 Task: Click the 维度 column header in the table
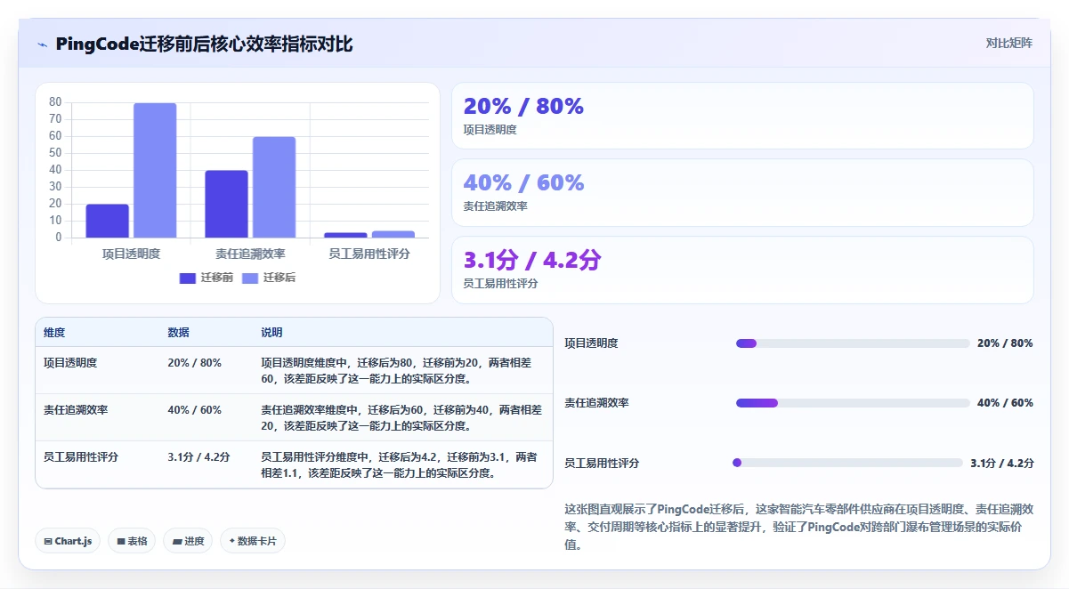[54, 333]
